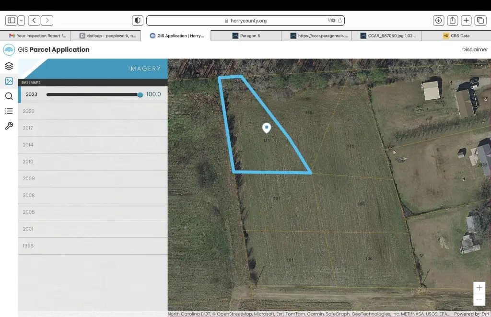Open the Disclaimer link

pyautogui.click(x=475, y=49)
